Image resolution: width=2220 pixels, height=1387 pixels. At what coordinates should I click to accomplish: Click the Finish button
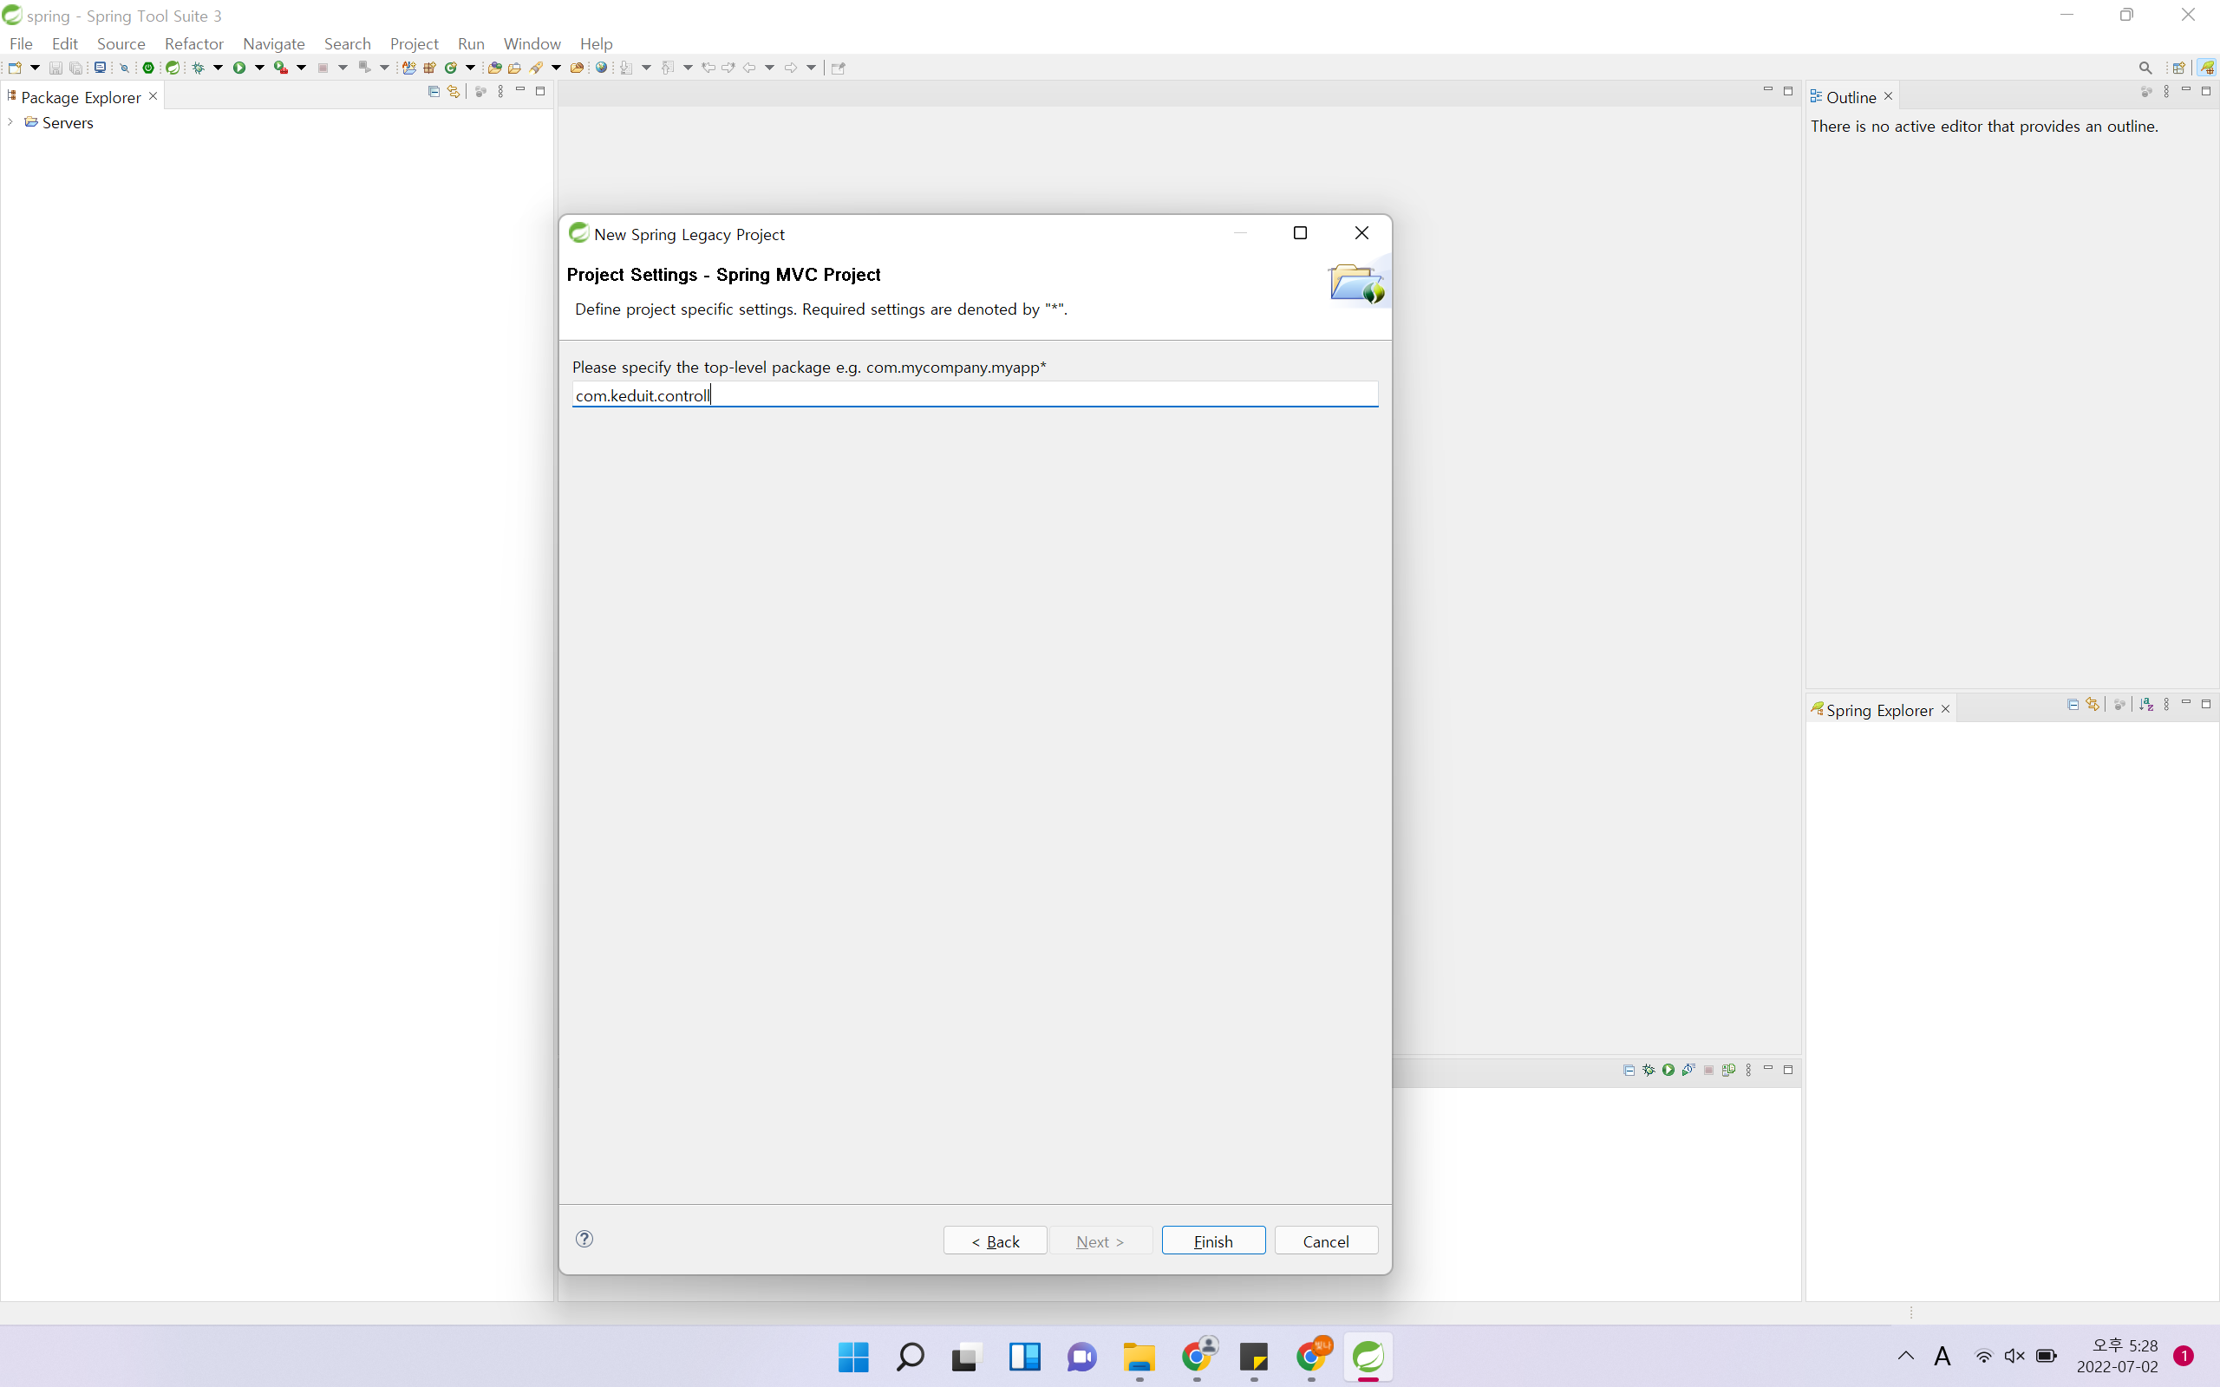(1212, 1240)
